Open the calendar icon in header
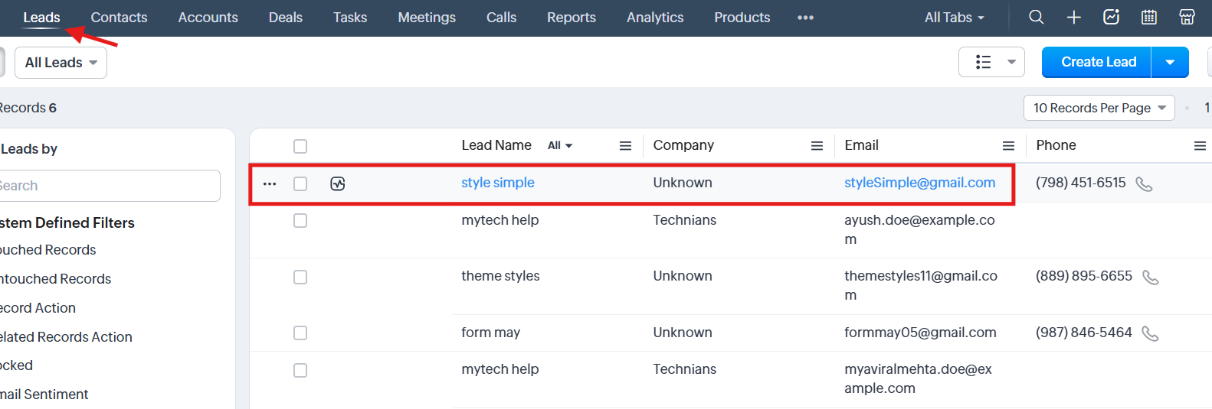Viewport: 1212px width, 409px height. click(x=1148, y=17)
